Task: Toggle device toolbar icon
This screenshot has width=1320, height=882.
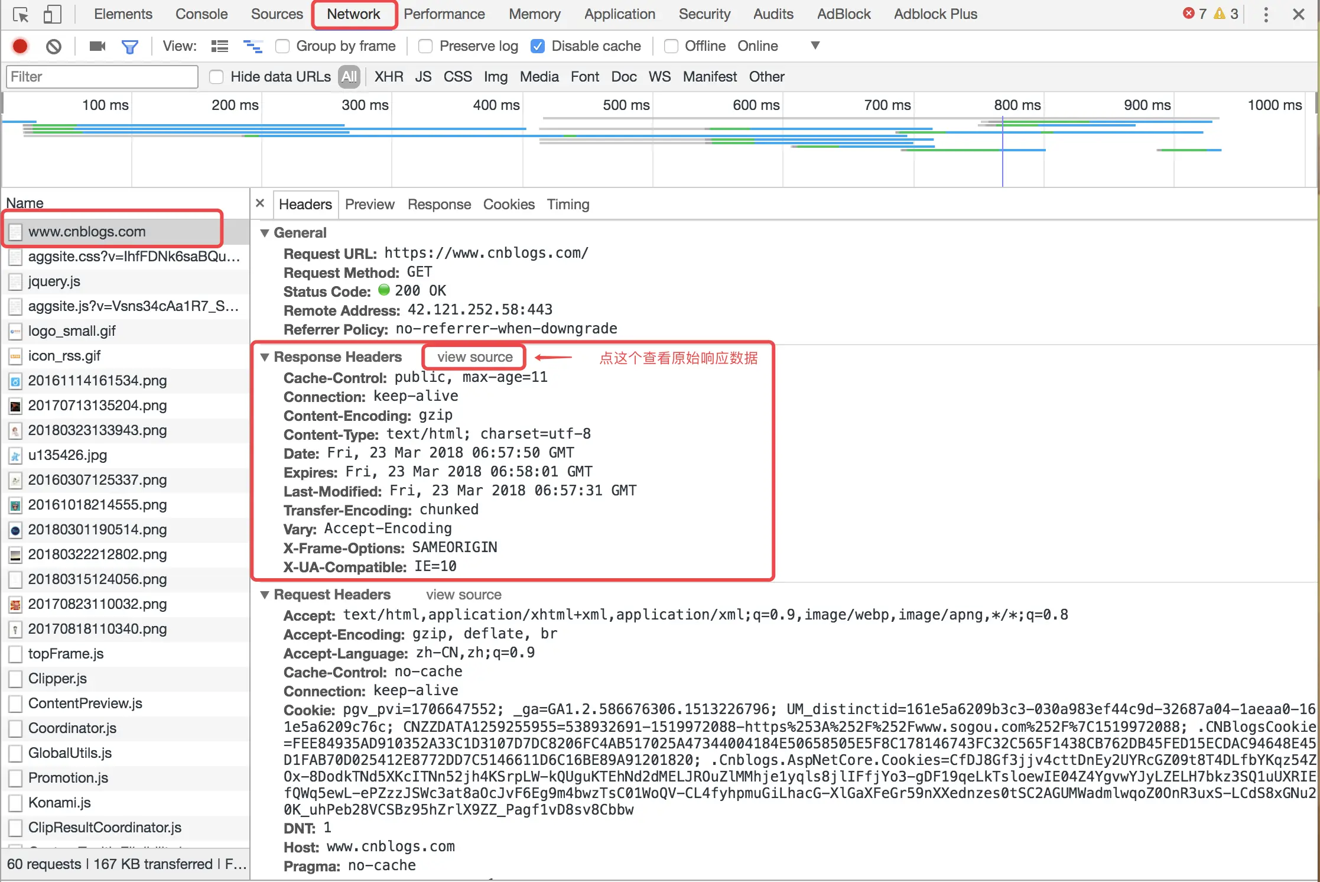Action: click(x=52, y=14)
